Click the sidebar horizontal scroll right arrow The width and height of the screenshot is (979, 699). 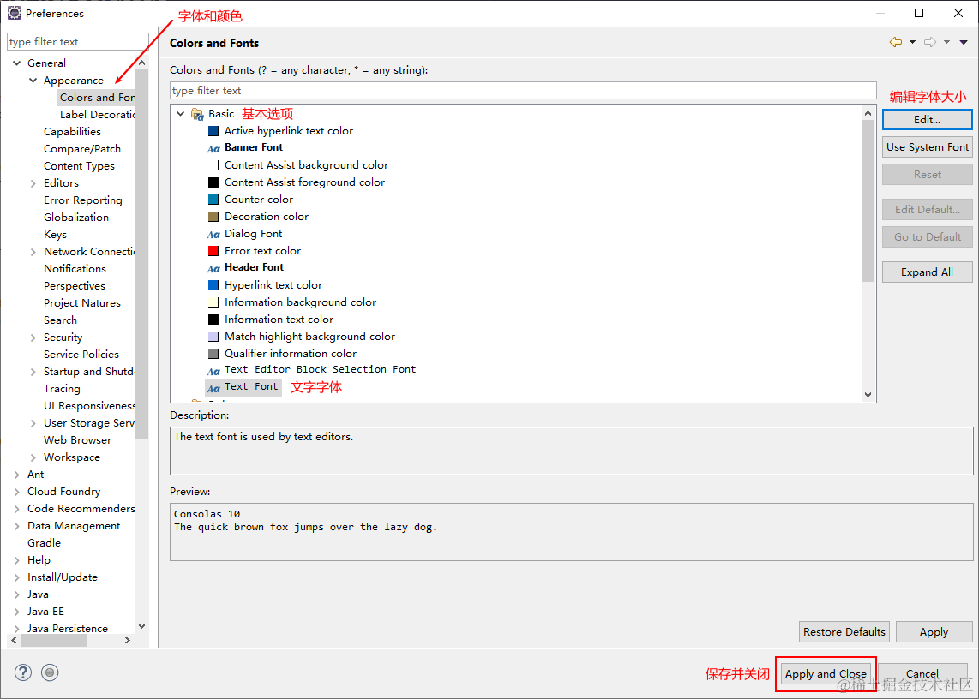[x=128, y=641]
